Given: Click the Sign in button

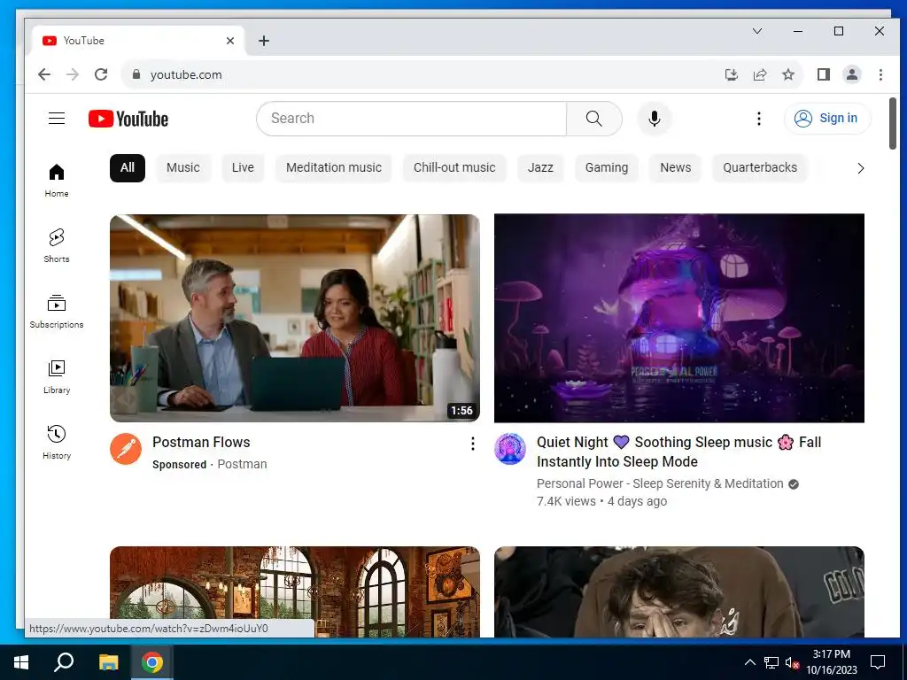Looking at the screenshot, I should click(827, 119).
